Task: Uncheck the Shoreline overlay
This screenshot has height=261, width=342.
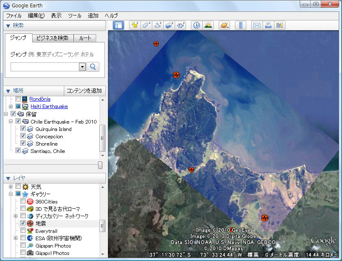Action: pyautogui.click(x=23, y=143)
